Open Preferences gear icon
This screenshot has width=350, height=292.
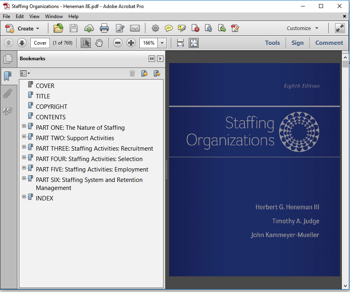(155, 28)
